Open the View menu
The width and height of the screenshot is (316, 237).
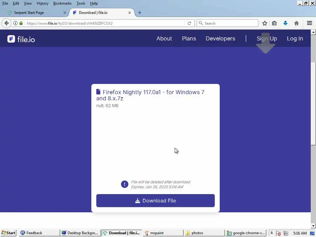pyautogui.click(x=28, y=3)
